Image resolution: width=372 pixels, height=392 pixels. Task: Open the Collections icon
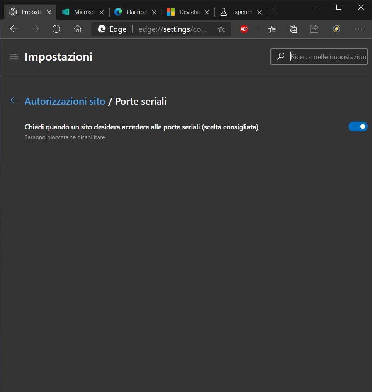tap(293, 29)
